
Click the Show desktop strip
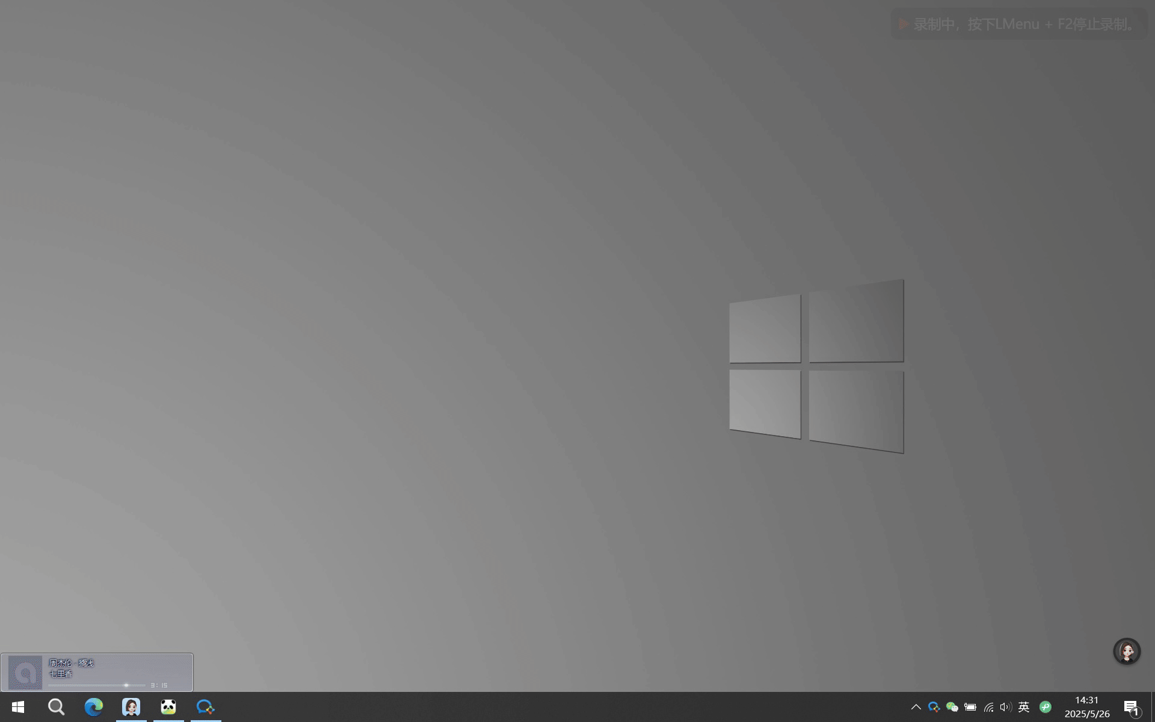coord(1153,707)
